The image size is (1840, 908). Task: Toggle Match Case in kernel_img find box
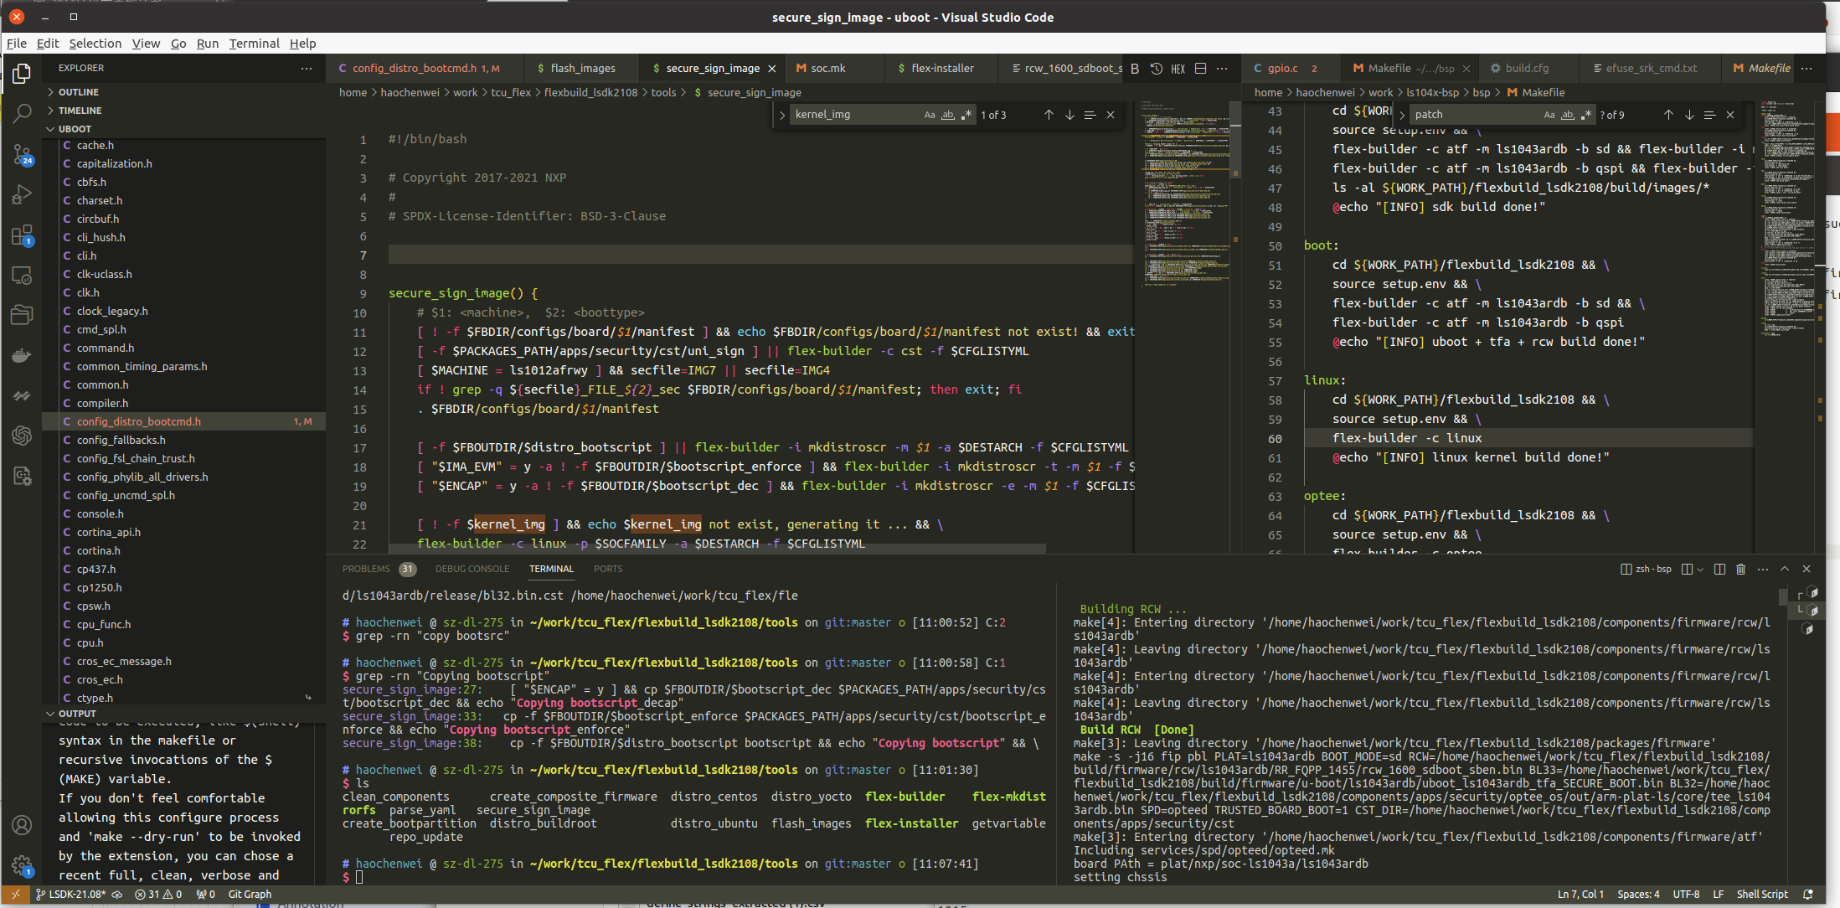[930, 115]
